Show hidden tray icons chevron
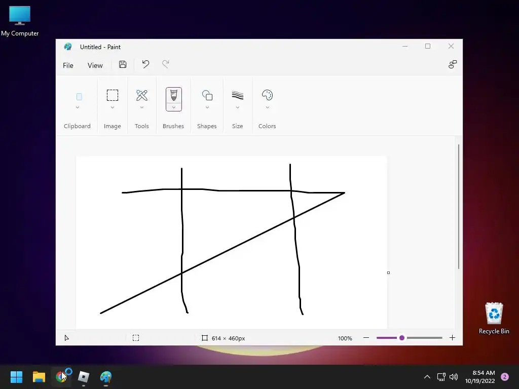This screenshot has width=519, height=389. [x=427, y=377]
